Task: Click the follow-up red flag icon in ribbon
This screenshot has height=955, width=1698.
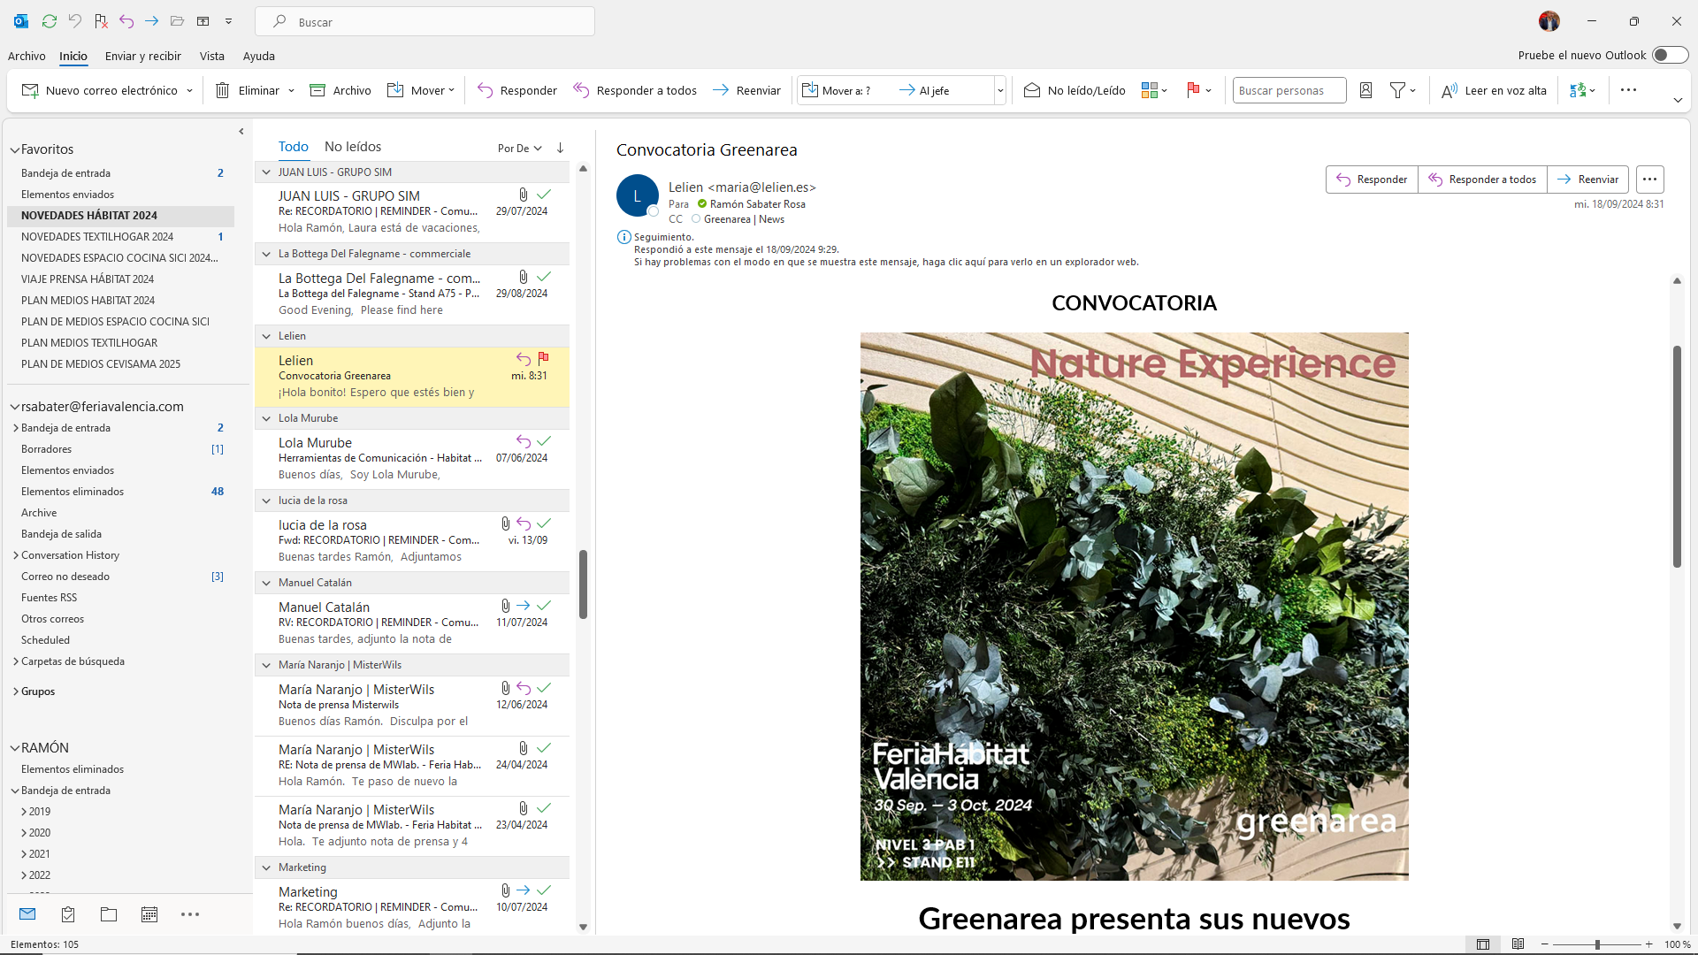Action: click(x=1193, y=90)
